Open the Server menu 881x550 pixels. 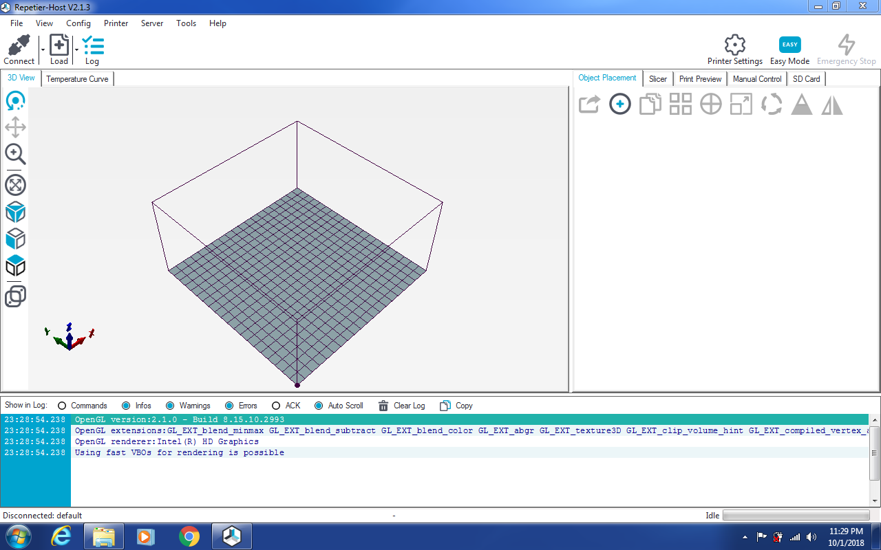[152, 23]
